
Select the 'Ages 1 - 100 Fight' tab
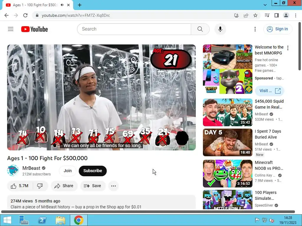[x=35, y=5]
